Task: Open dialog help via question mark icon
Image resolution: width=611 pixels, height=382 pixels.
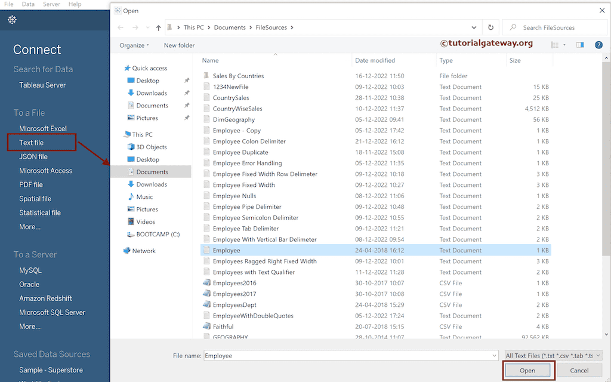Action: point(598,45)
